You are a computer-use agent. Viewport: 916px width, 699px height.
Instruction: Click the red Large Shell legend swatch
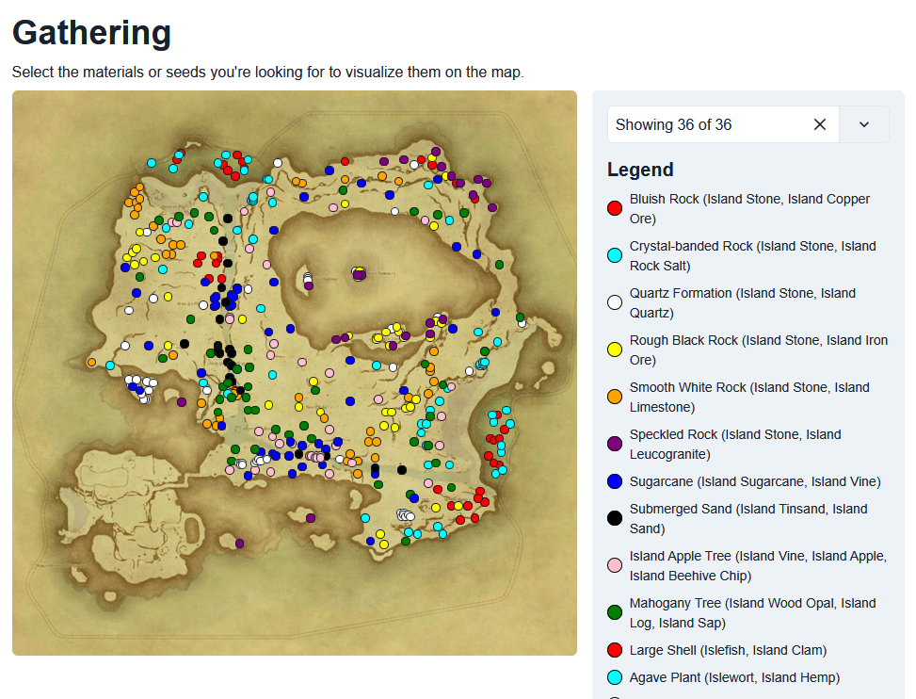[x=615, y=650]
